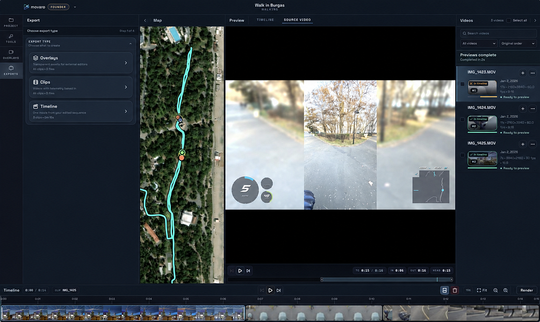
Task: Choose the Timeline export type
Action: pos(81,111)
